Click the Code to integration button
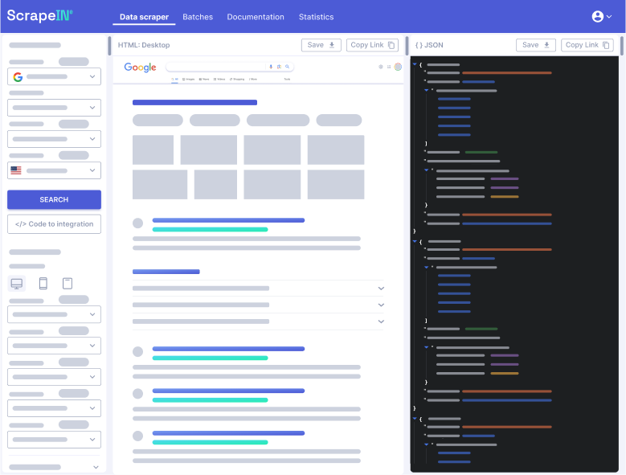 54,224
